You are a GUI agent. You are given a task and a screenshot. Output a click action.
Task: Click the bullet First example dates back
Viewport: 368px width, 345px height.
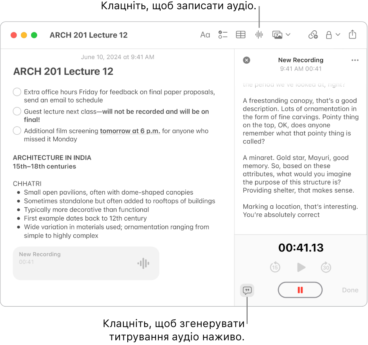click(85, 218)
